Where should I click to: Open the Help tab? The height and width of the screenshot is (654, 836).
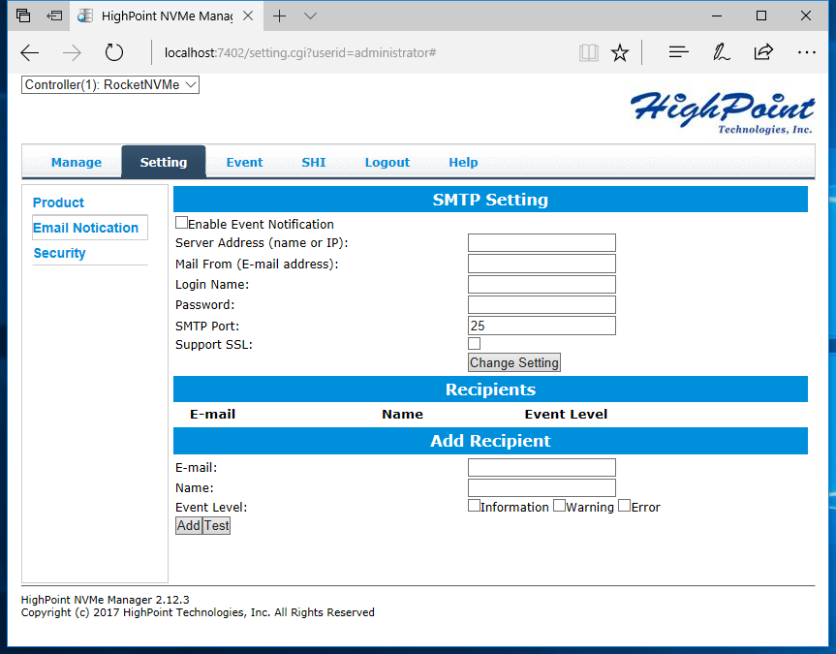coord(463,162)
